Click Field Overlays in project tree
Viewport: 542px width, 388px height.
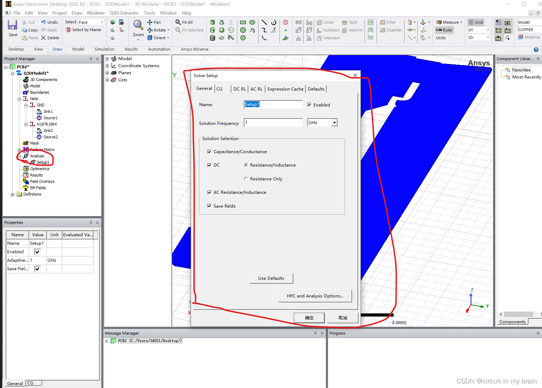42,181
